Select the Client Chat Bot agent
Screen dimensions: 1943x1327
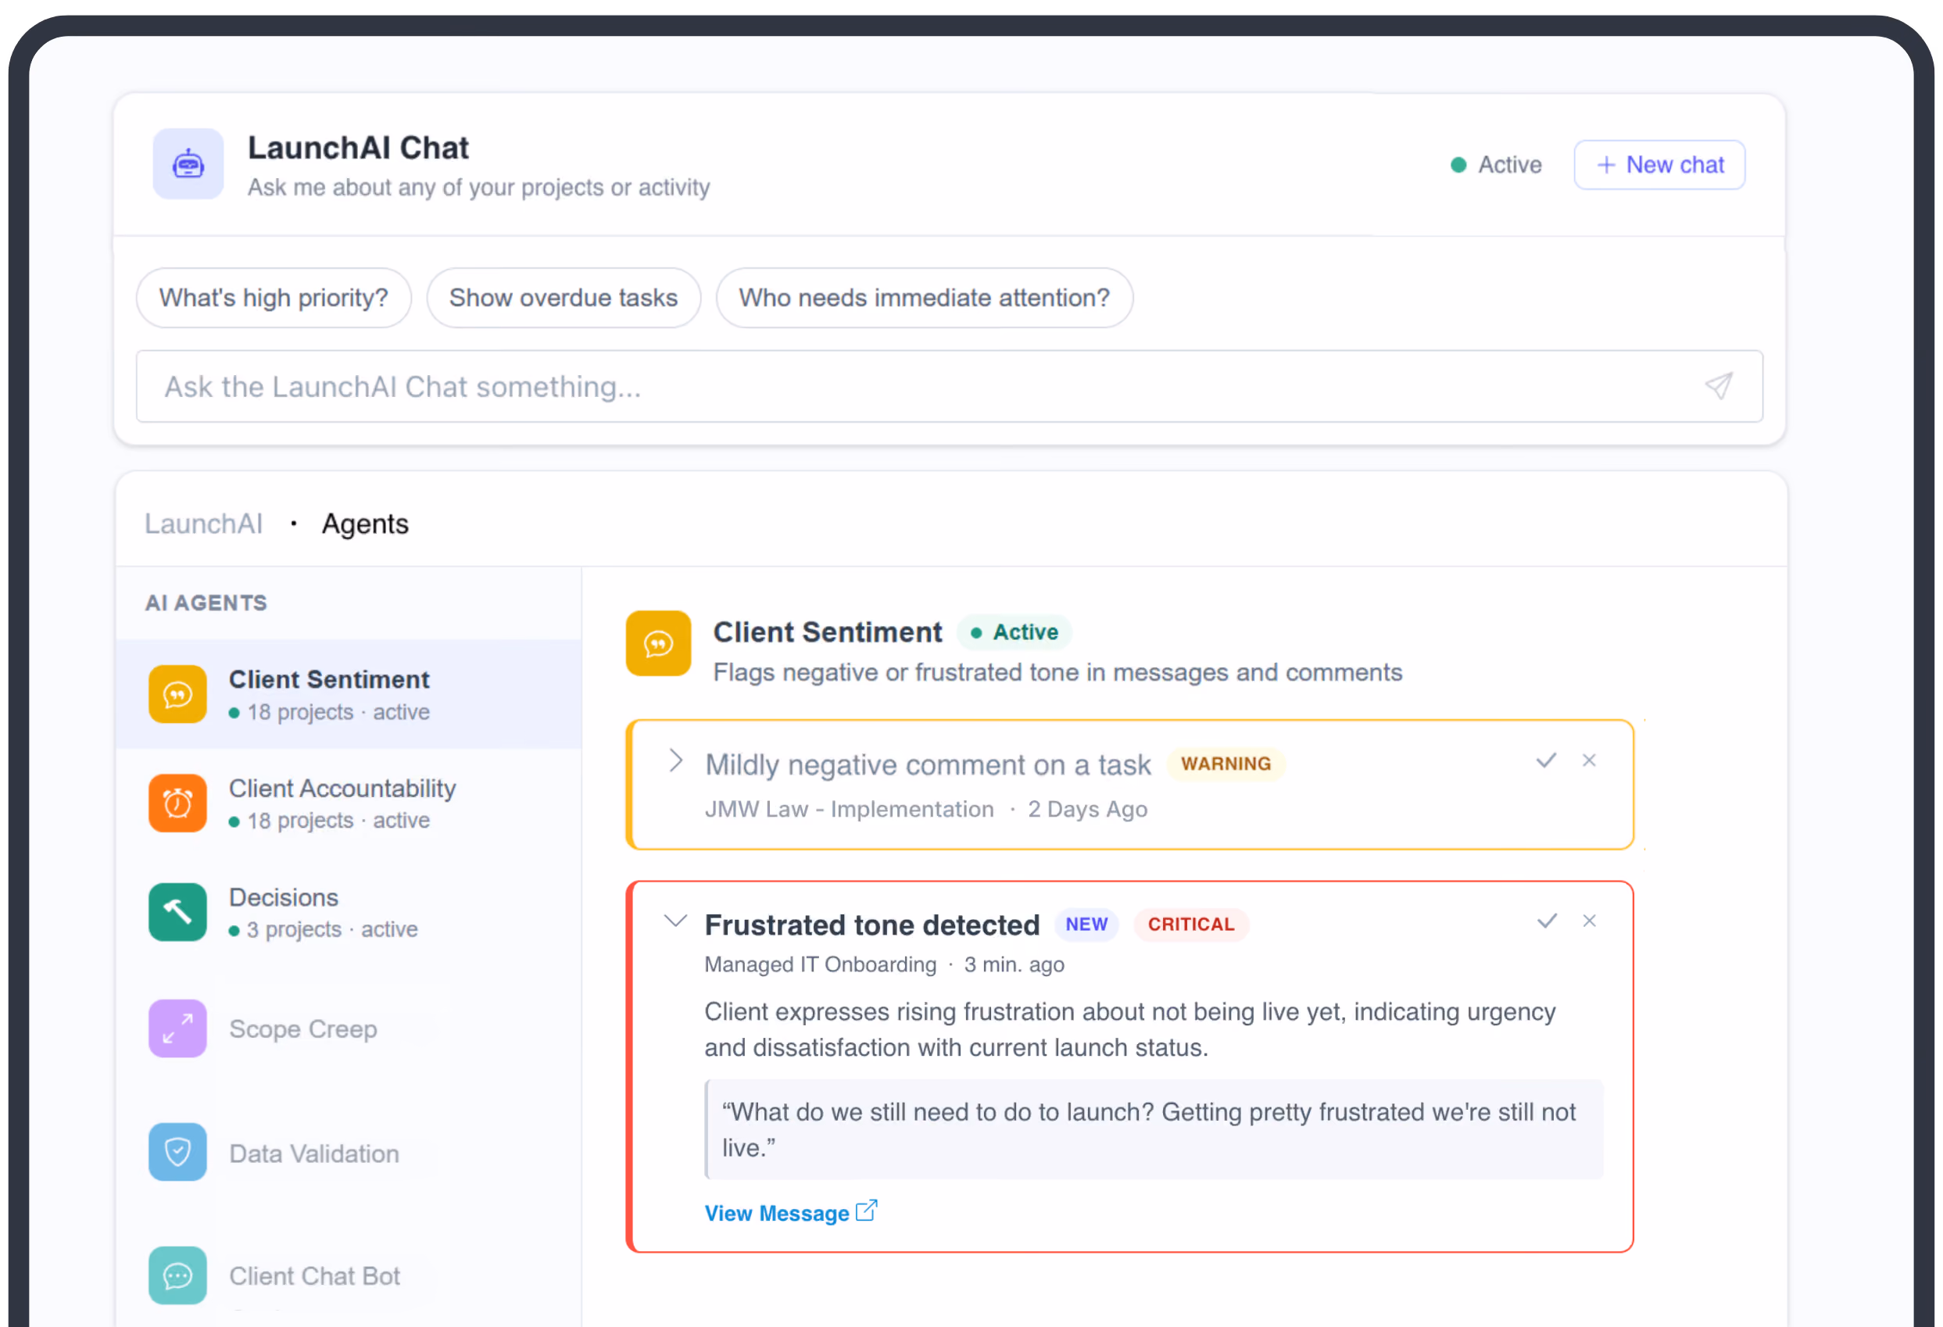(x=349, y=1276)
